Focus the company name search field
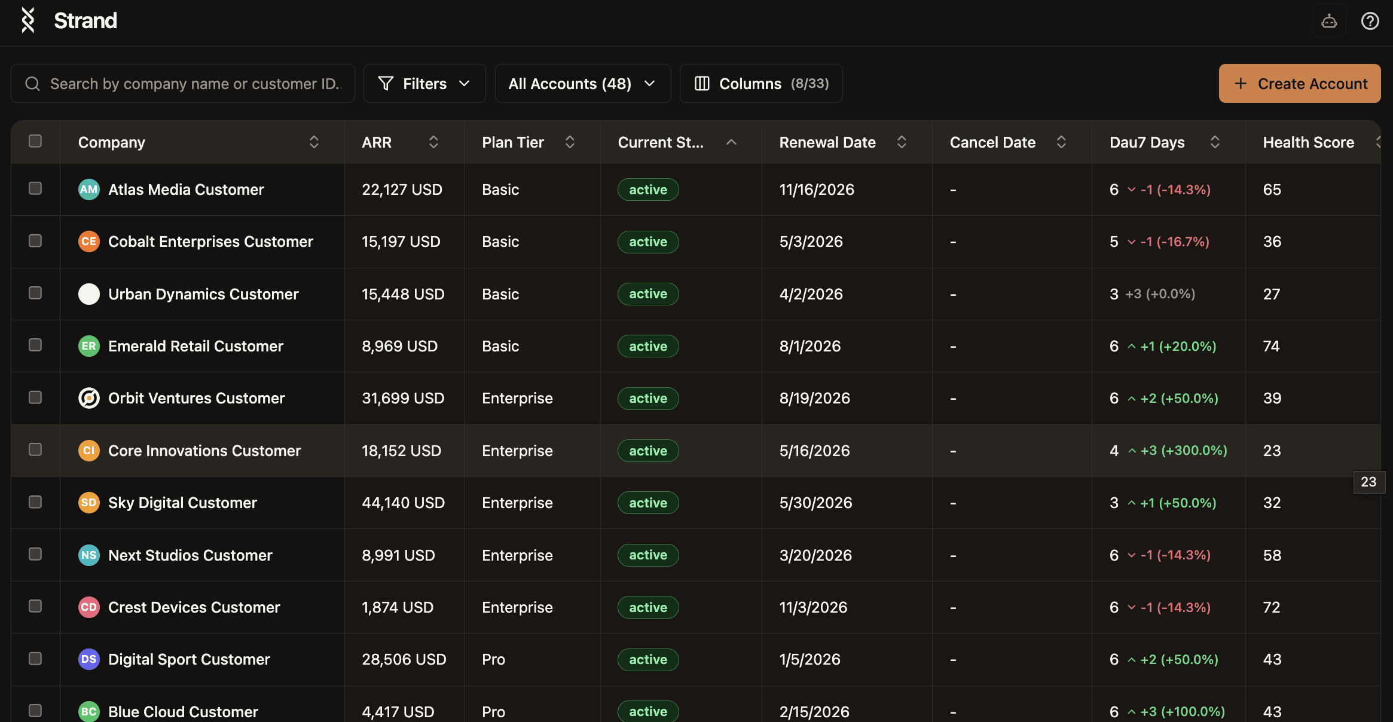Screen dimensions: 1393x722 pos(195,84)
